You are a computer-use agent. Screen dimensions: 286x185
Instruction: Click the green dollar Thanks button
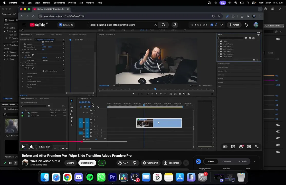[x=102, y=163]
